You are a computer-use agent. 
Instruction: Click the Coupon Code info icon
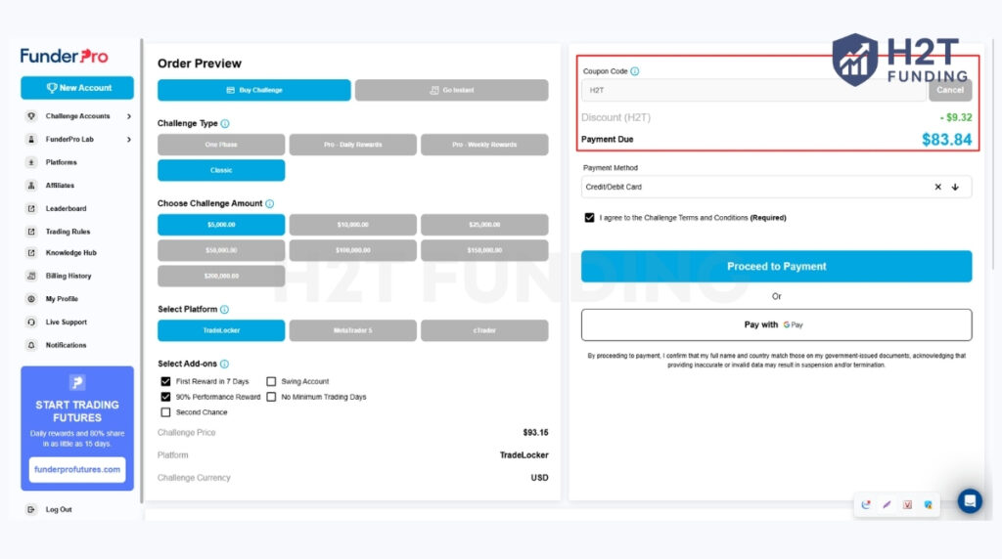634,71
